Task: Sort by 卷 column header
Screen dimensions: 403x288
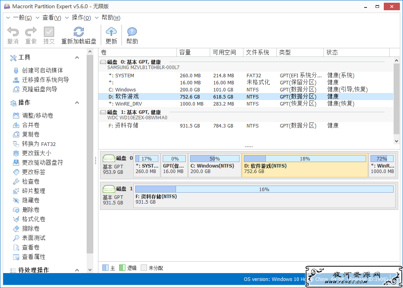Action: point(138,53)
